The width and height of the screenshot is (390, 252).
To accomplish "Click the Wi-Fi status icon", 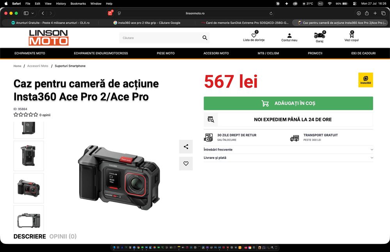I will (x=330, y=4).
